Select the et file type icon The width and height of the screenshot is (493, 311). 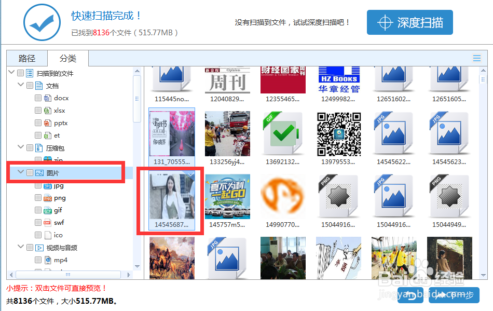point(47,136)
